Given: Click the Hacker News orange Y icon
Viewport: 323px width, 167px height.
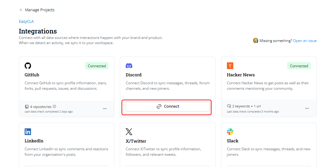Looking at the screenshot, I should pyautogui.click(x=230, y=66).
